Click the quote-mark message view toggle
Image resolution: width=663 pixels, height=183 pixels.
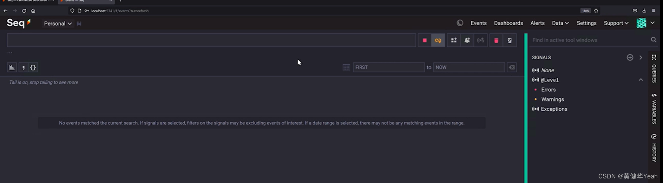point(23,67)
